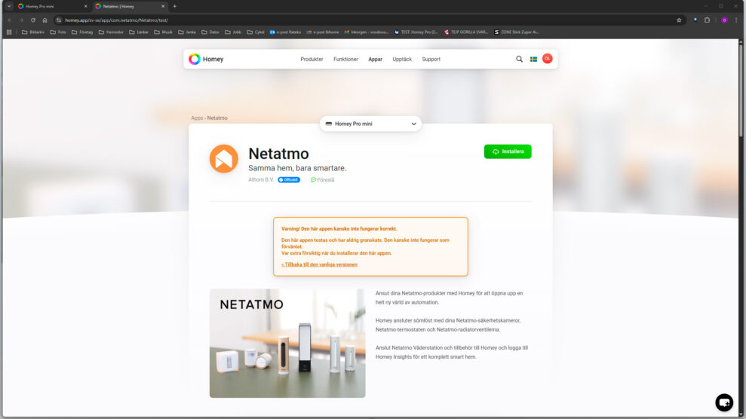Image resolution: width=746 pixels, height=419 pixels.
Task: Click the Netatmo product image thumbnail
Action: click(x=287, y=343)
